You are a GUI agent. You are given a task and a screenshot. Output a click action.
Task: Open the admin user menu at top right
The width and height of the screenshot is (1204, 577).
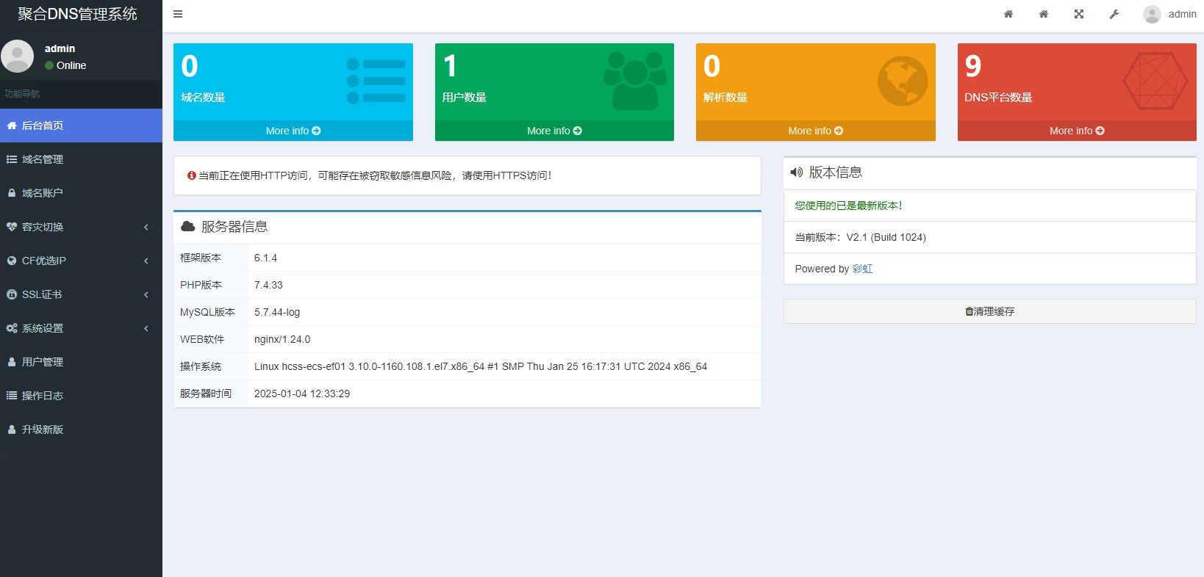coord(1169,14)
